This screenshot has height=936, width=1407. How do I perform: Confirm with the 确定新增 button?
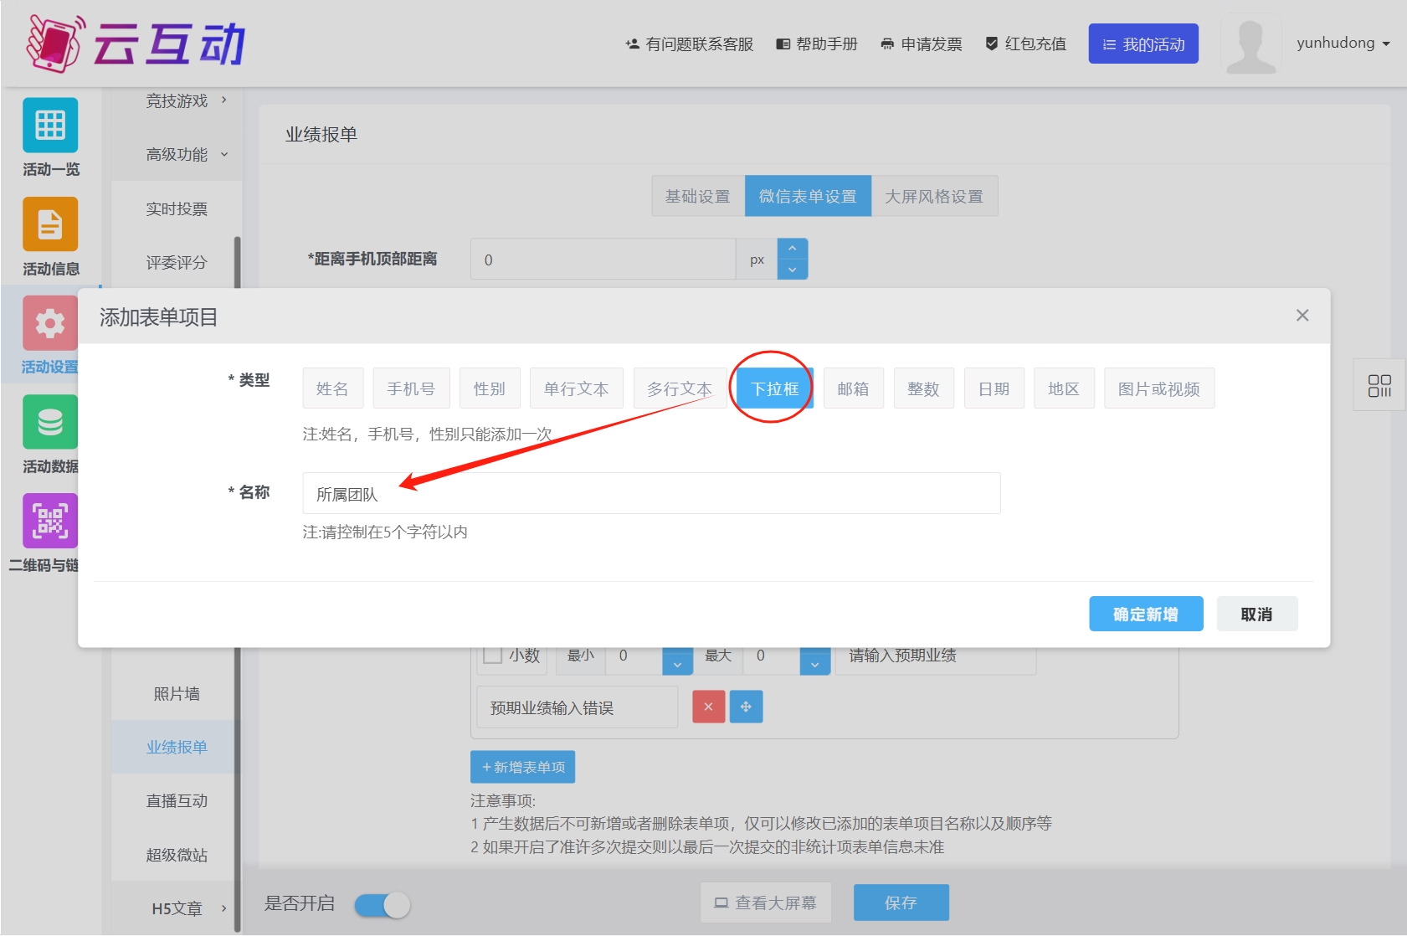tap(1146, 614)
